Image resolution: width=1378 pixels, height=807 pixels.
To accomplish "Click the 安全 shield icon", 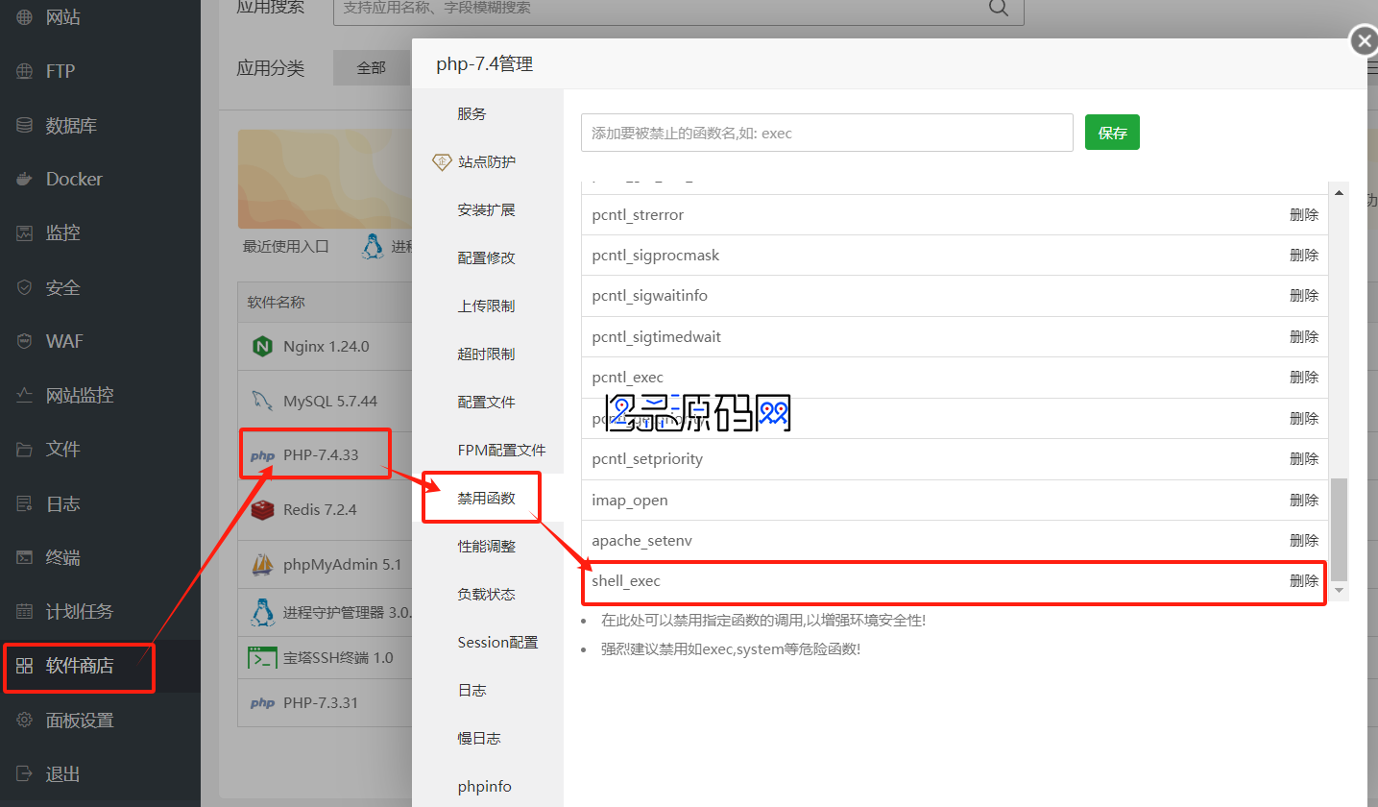I will [x=25, y=287].
